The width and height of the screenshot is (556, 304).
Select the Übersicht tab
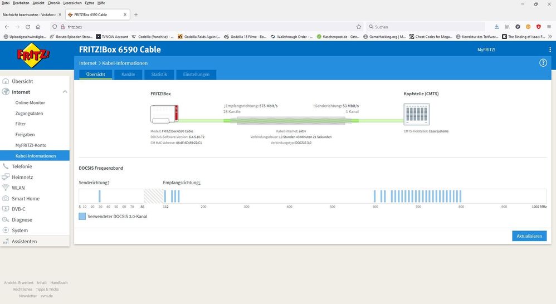pyautogui.click(x=96, y=75)
